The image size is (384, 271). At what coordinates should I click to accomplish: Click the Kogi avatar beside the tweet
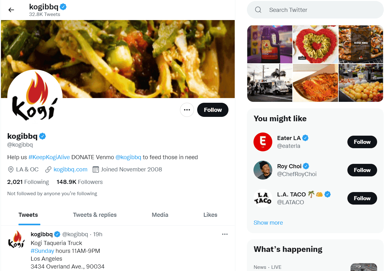(x=16, y=240)
